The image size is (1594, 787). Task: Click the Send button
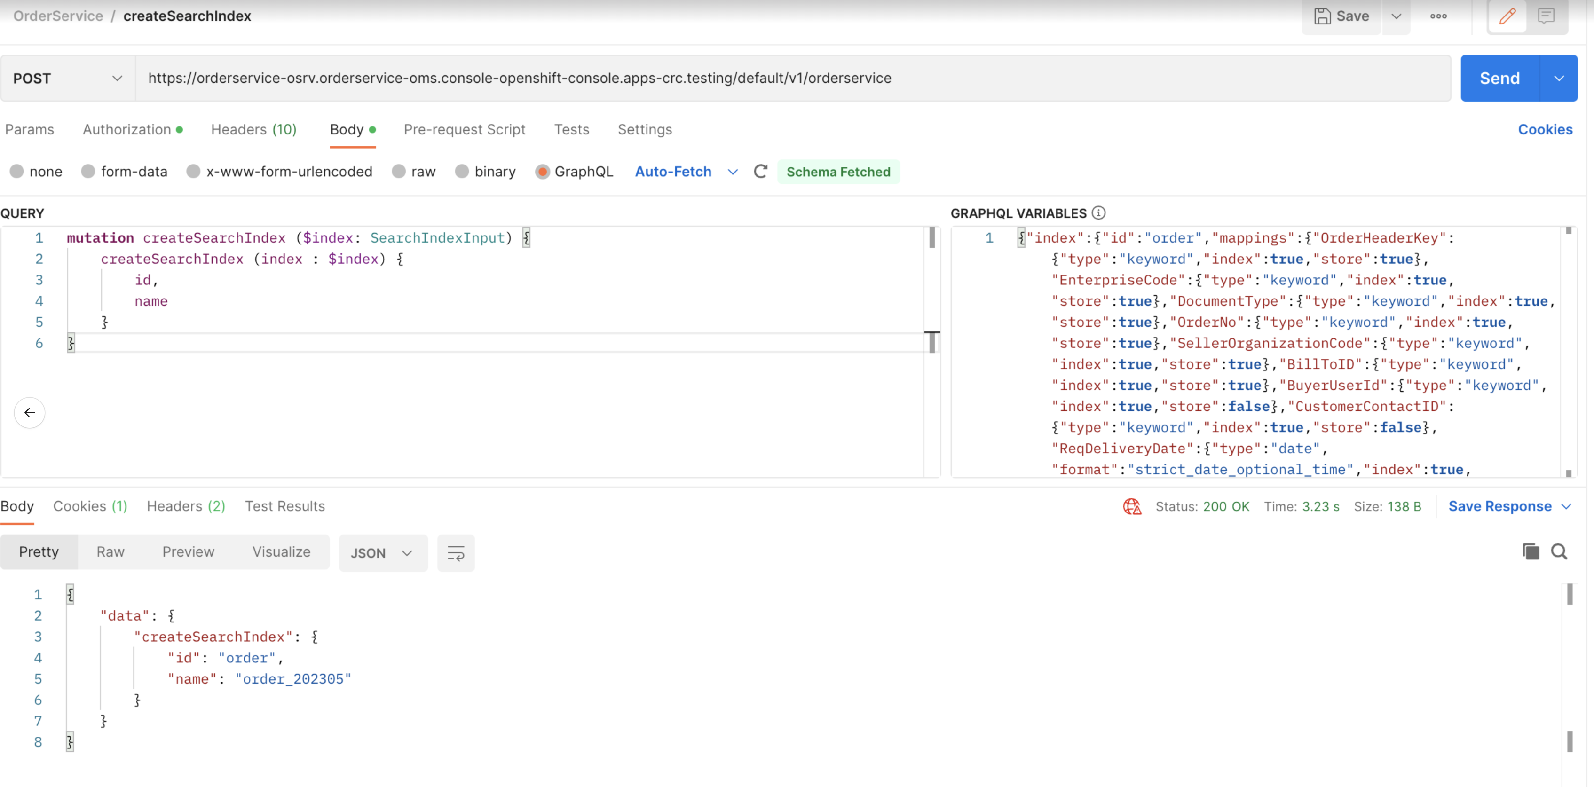pyautogui.click(x=1499, y=78)
